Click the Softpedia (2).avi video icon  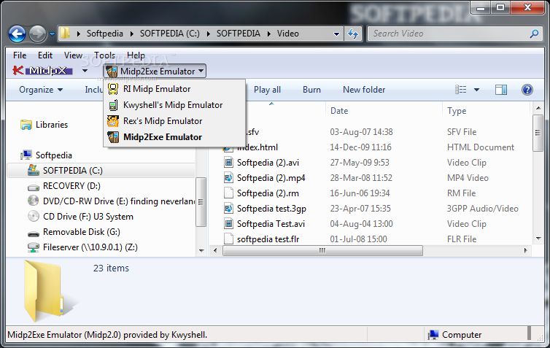(x=228, y=163)
